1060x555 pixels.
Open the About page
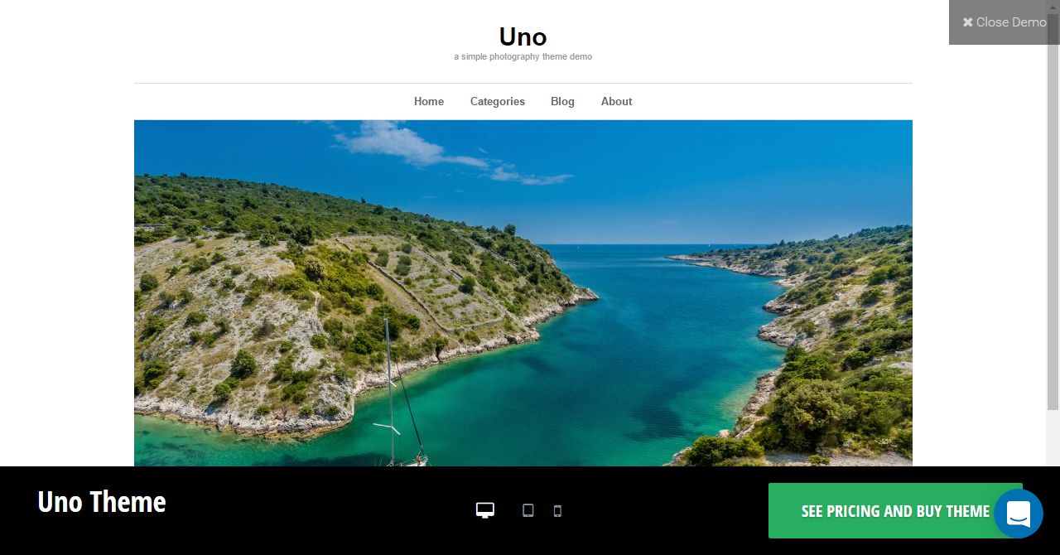point(617,101)
